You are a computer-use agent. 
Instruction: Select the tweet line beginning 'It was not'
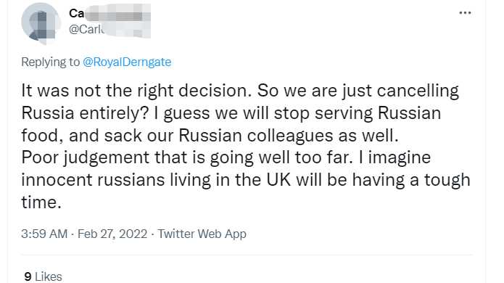point(240,91)
